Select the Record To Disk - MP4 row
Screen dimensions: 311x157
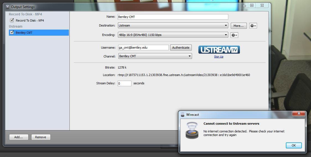(39, 20)
